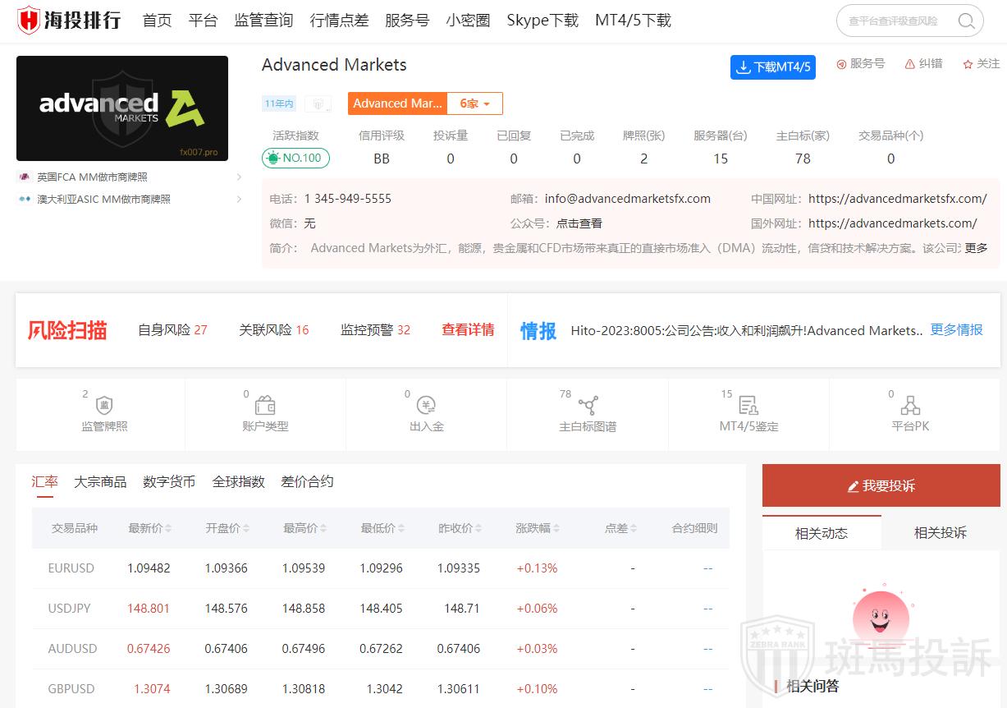This screenshot has height=708, width=1007.
Task: Open the 账户类型 wallet icon
Action: point(265,405)
